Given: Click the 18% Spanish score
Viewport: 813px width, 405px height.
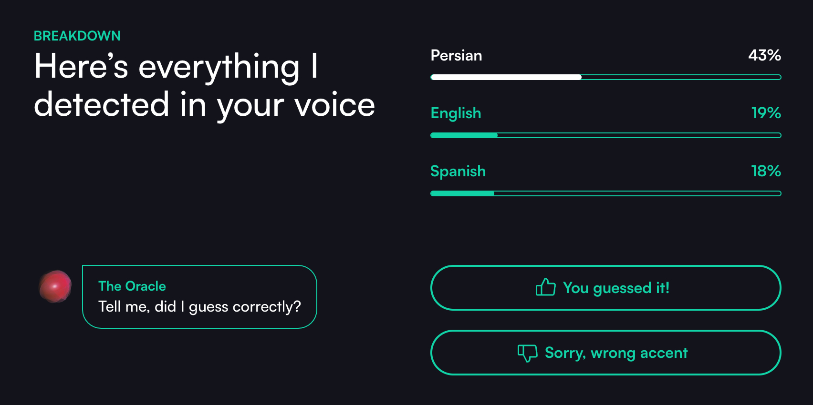Looking at the screenshot, I should point(766,172).
